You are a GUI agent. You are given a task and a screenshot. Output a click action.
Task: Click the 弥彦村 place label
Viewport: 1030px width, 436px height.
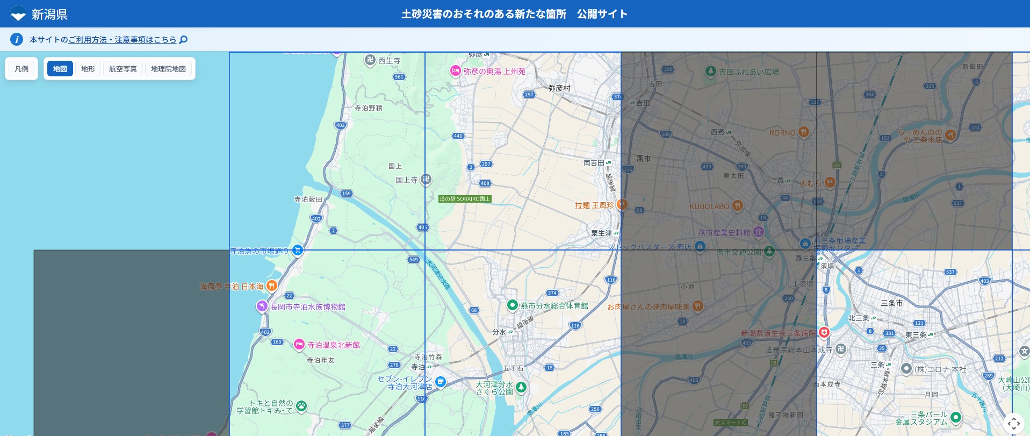[x=559, y=88]
